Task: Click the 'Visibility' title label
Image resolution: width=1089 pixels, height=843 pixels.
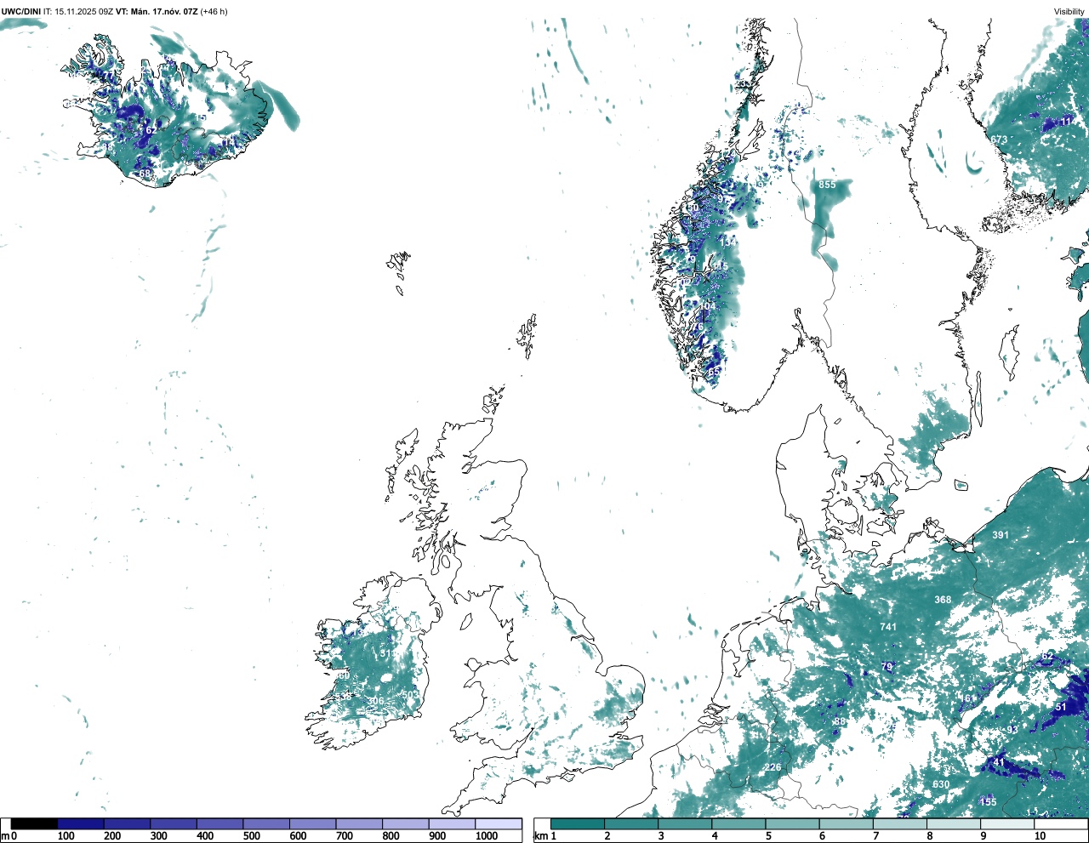Action: (x=1069, y=11)
